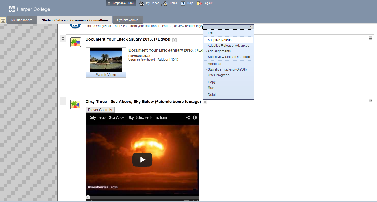
Task: Click the share icon on the YouTube player
Action: pos(188,117)
